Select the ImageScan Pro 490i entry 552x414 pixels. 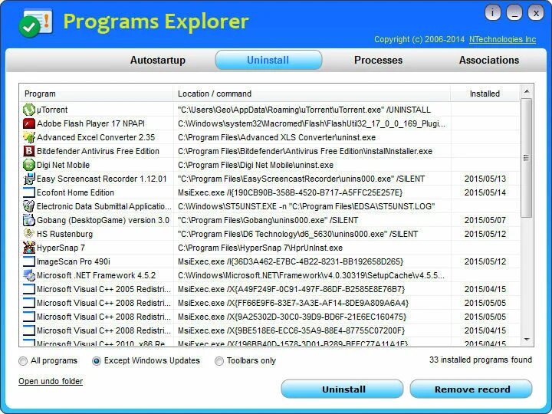point(74,261)
